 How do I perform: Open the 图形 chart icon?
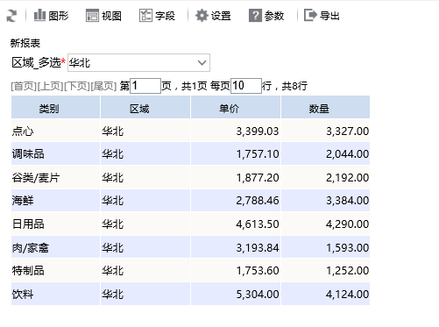click(x=39, y=15)
